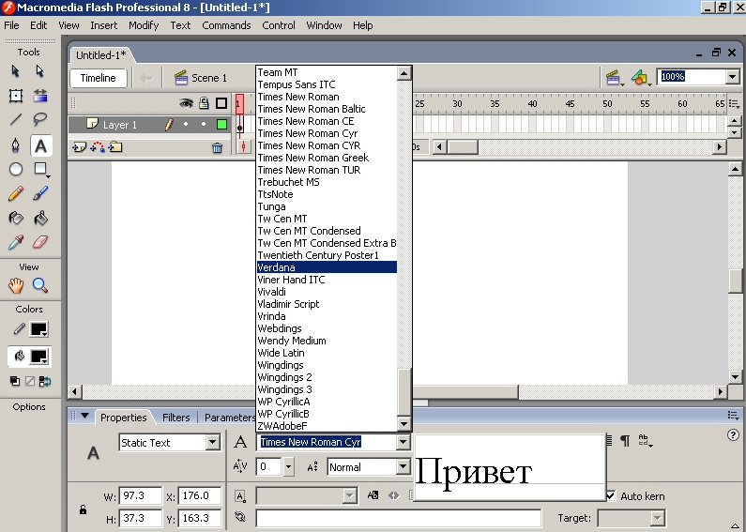Click the Delete Layer trash icon
This screenshot has width=746, height=532.
pos(218,148)
